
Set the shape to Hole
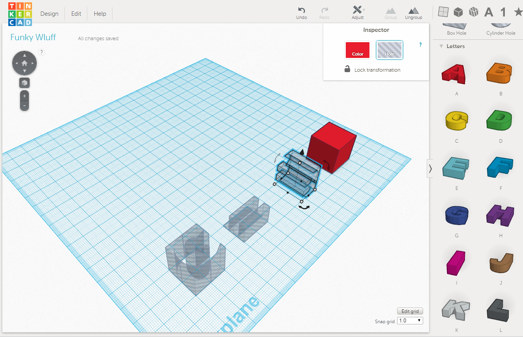pyautogui.click(x=389, y=50)
